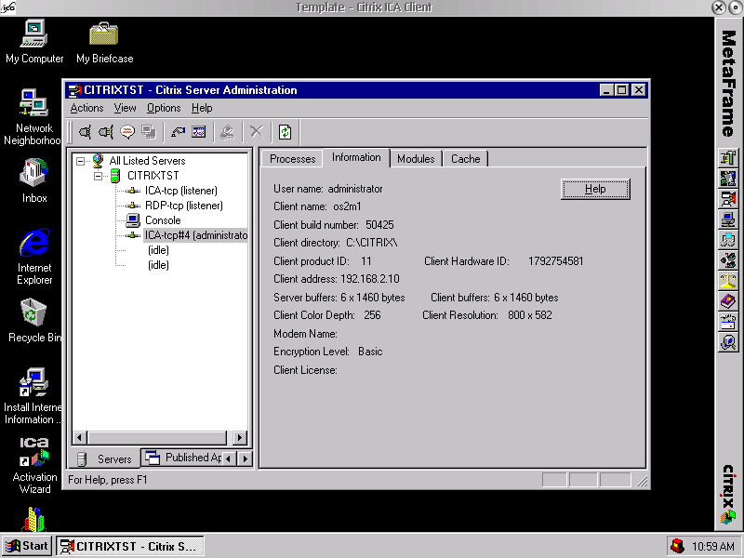Click CITRIXTST taskbar button
Image resolution: width=744 pixels, height=558 pixels.
pos(130,546)
